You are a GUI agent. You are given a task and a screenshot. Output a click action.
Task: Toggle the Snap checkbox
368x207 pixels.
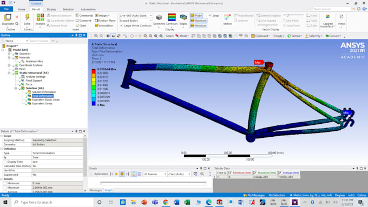210,16
